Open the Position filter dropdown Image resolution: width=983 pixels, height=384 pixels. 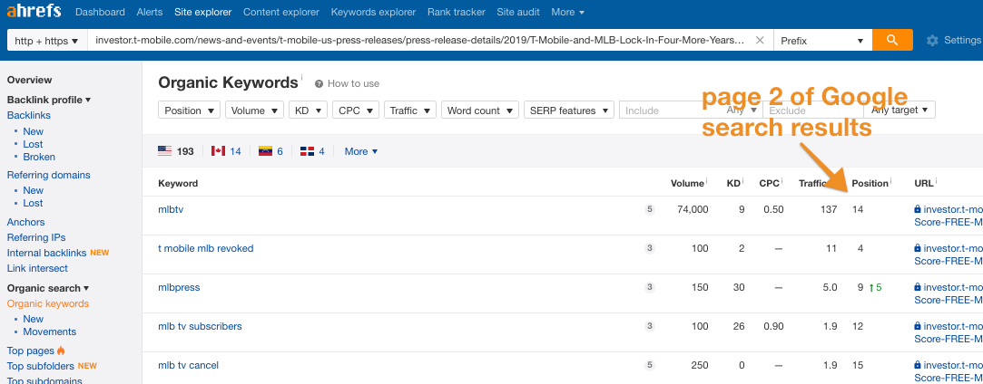click(190, 110)
